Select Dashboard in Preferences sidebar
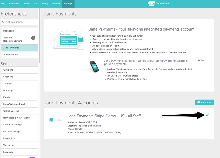The image size is (220, 158). pyautogui.click(x=19, y=31)
